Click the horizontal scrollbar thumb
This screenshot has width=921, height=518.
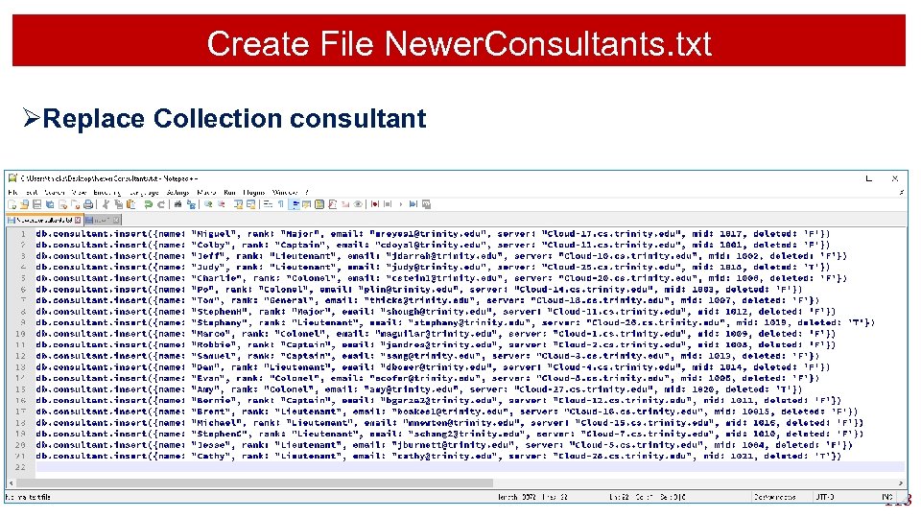coord(254,483)
